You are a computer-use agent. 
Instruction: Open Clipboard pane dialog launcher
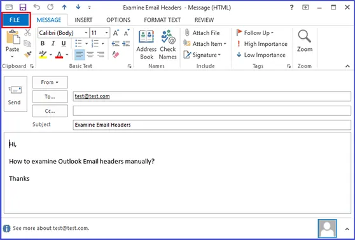click(32, 66)
